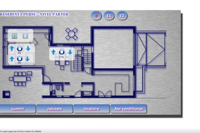Stop the blind showing 8%

(20, 49)
